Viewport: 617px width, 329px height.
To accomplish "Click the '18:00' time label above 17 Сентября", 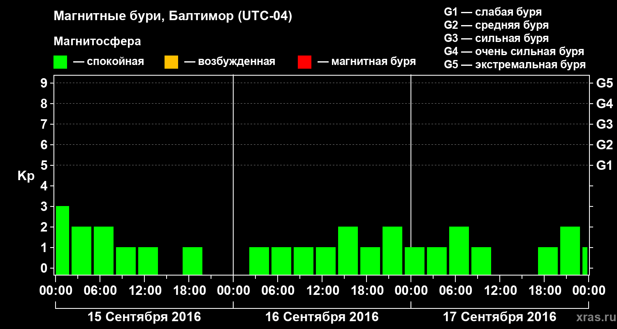I will (544, 291).
